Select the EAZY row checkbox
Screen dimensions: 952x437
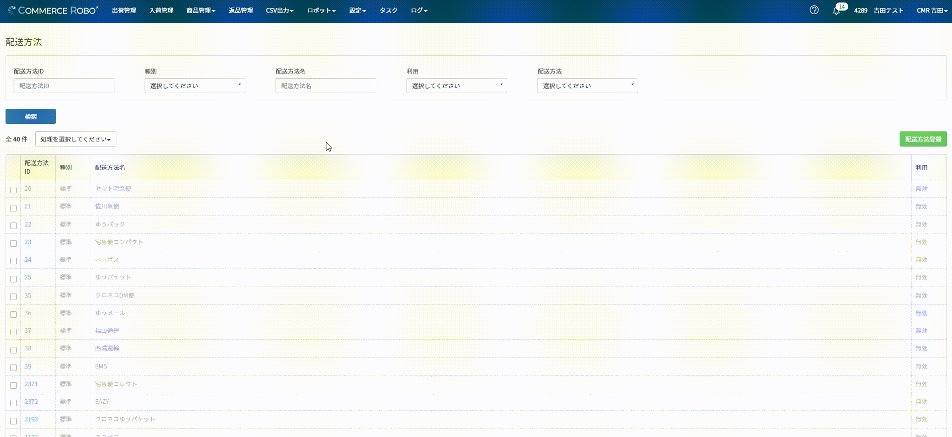point(14,403)
